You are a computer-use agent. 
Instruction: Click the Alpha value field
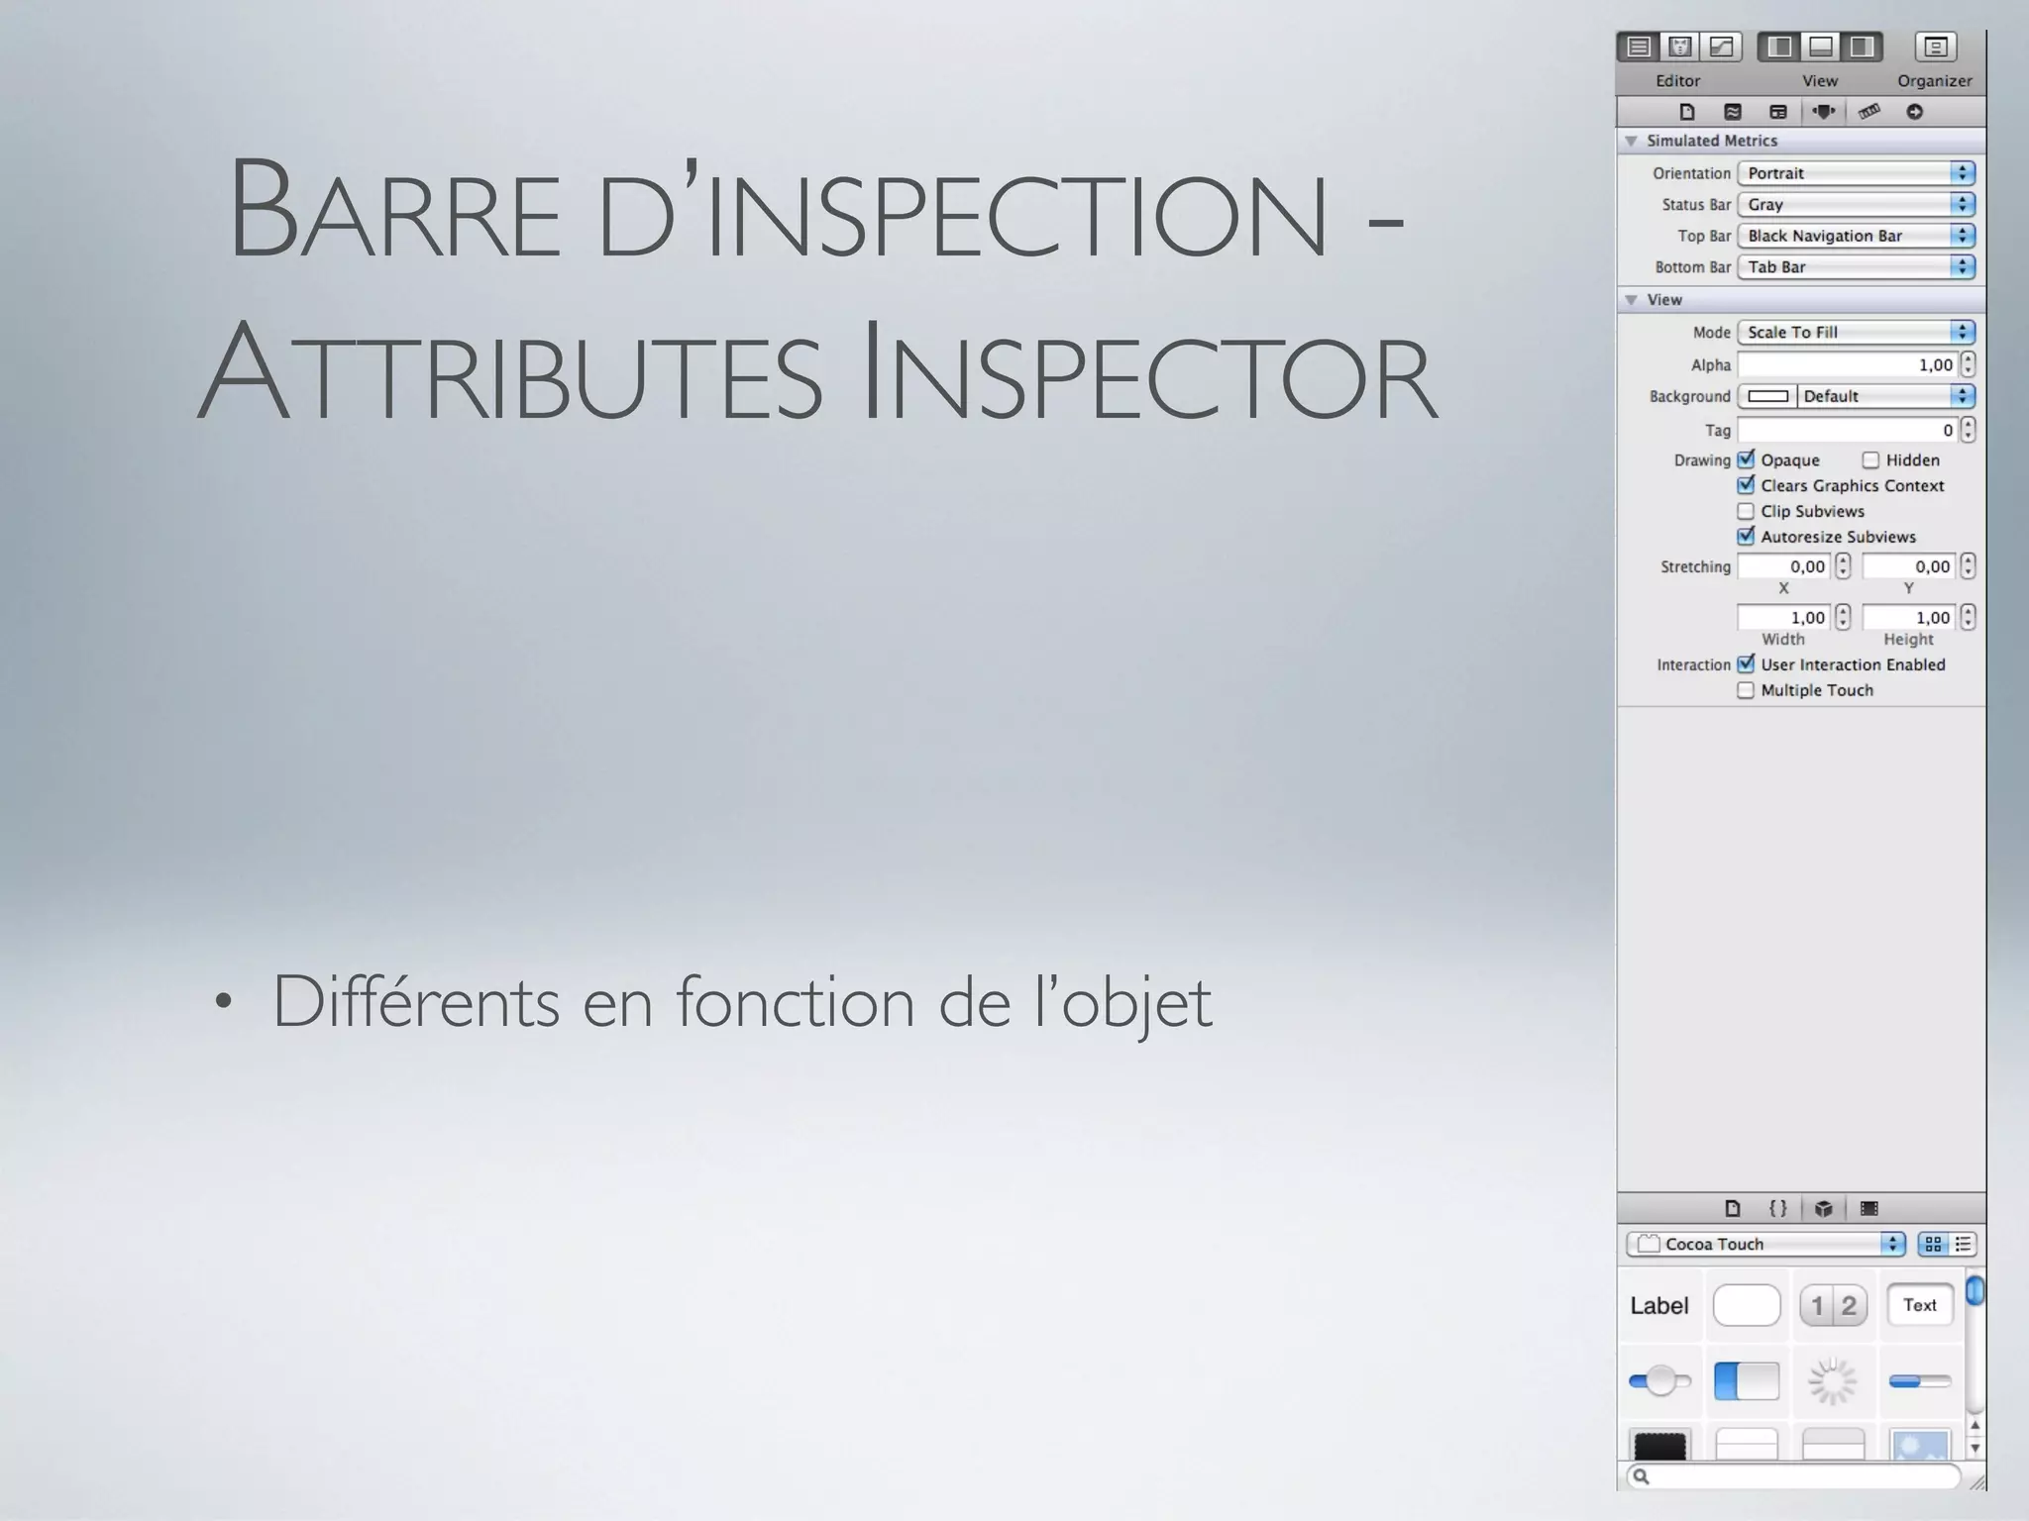(x=1848, y=364)
